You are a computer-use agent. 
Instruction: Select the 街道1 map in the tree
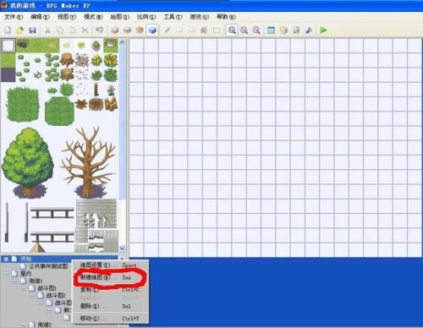[x=36, y=281]
